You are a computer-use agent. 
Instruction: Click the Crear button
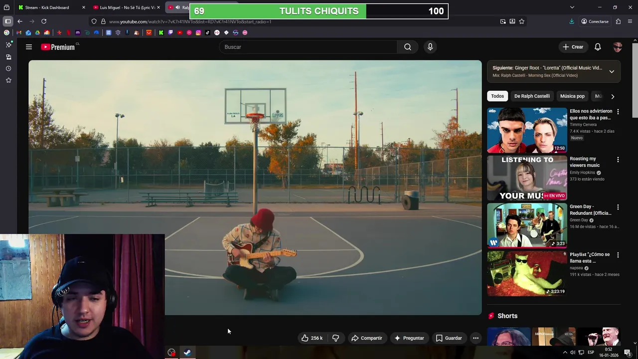tap(573, 47)
